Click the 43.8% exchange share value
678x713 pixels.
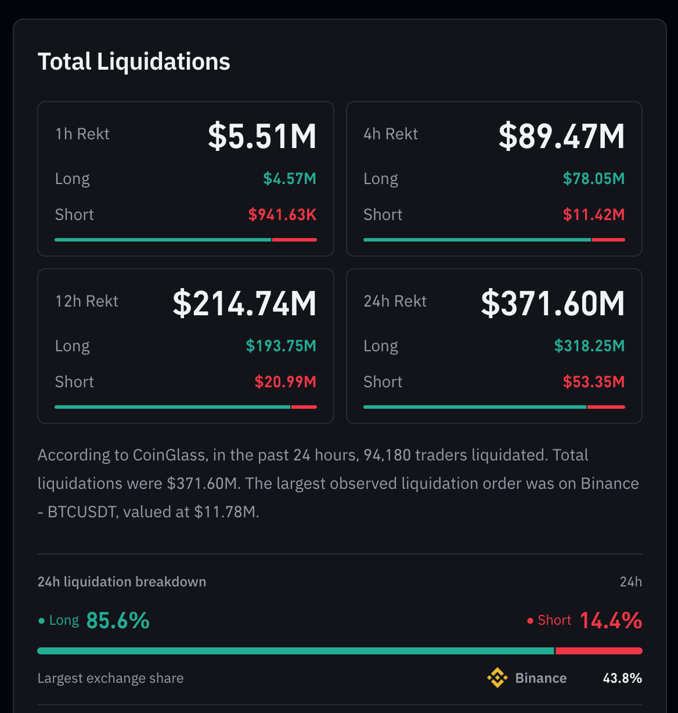coord(622,678)
